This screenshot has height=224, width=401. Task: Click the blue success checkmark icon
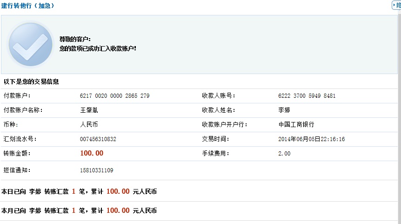click(x=30, y=44)
